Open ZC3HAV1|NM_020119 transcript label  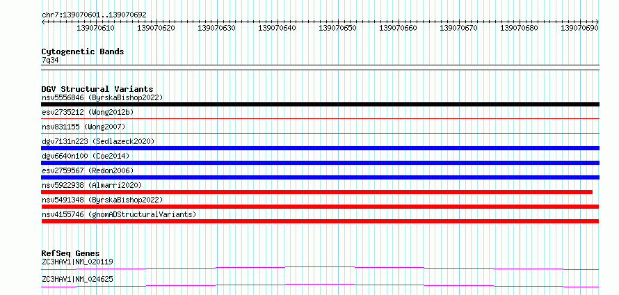point(78,262)
